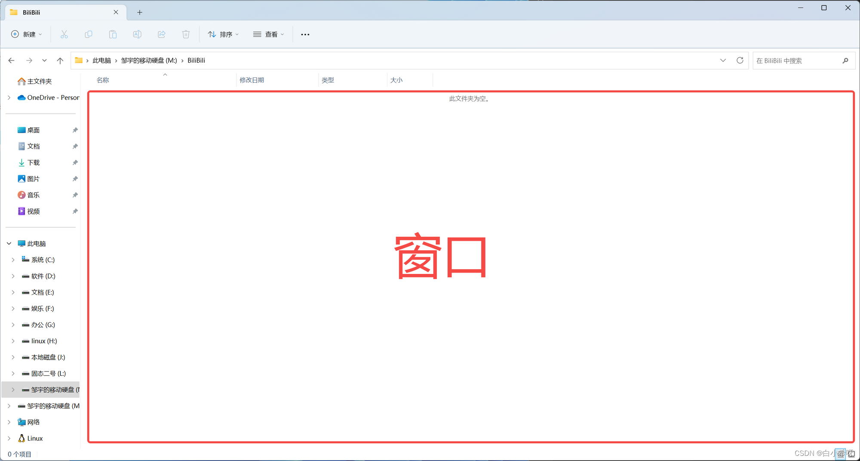The width and height of the screenshot is (860, 461).
Task: Click the Cut scissors icon
Action: pos(64,34)
